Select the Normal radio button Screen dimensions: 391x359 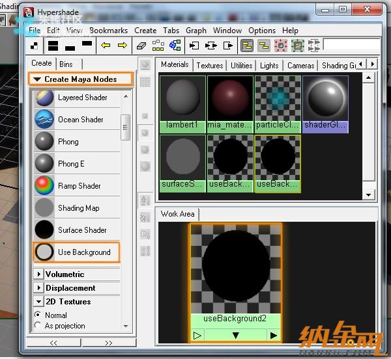(x=38, y=315)
